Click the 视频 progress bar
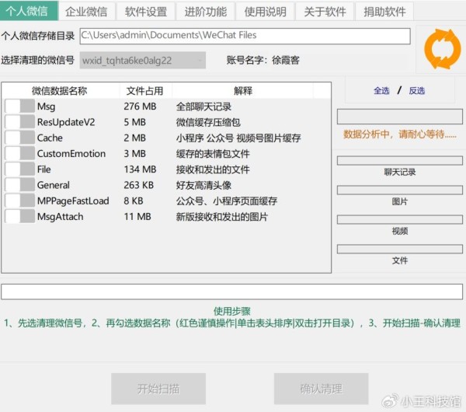466x412 pixels. 400,219
